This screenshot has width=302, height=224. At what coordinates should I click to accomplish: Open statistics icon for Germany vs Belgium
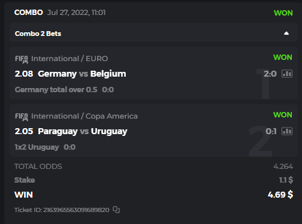point(287,74)
